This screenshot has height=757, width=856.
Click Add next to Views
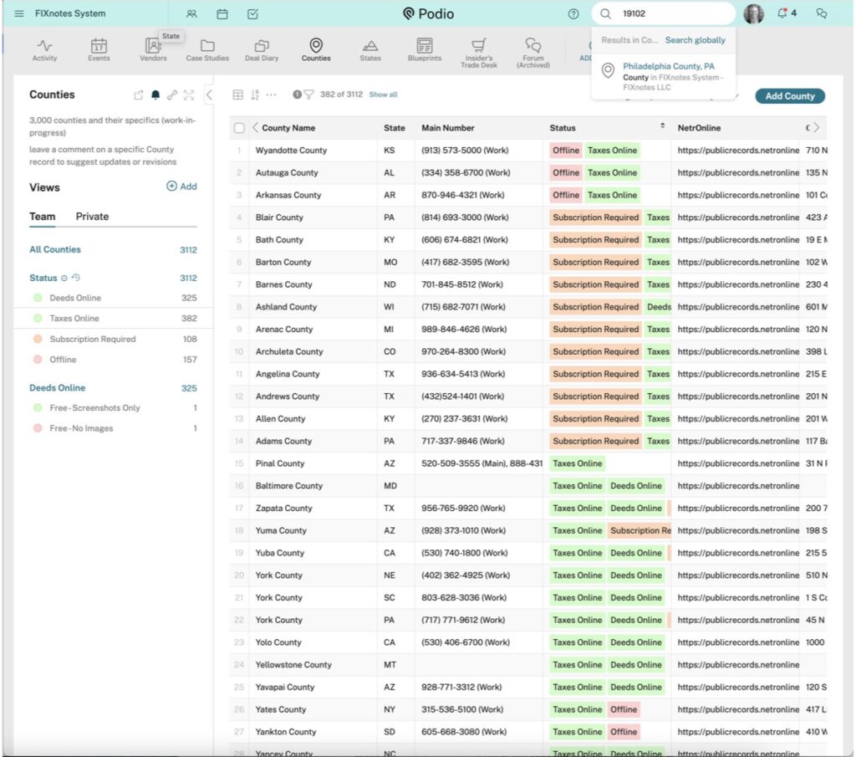tap(181, 187)
